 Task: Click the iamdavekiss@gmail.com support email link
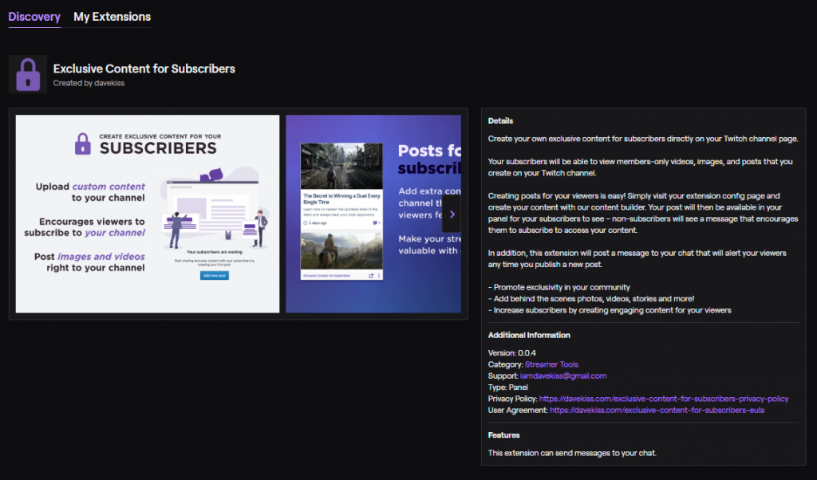click(x=563, y=376)
